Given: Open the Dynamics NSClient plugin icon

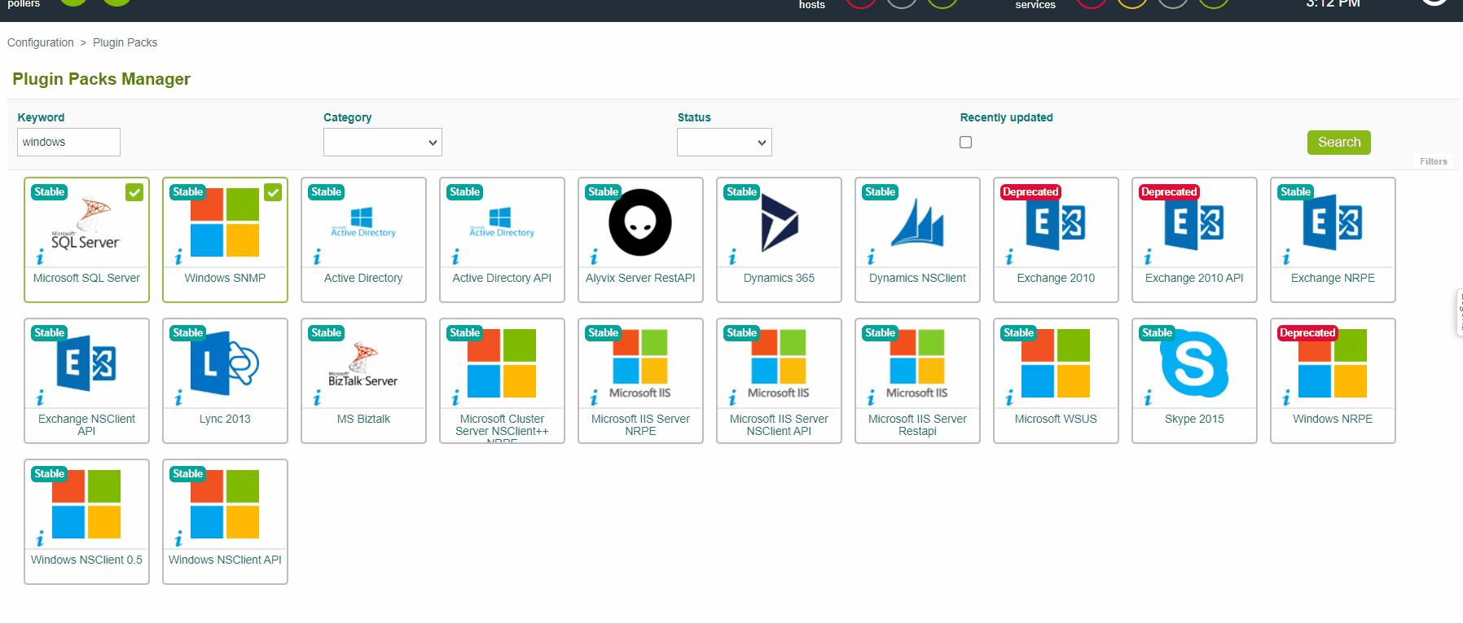Looking at the screenshot, I should pos(917,223).
